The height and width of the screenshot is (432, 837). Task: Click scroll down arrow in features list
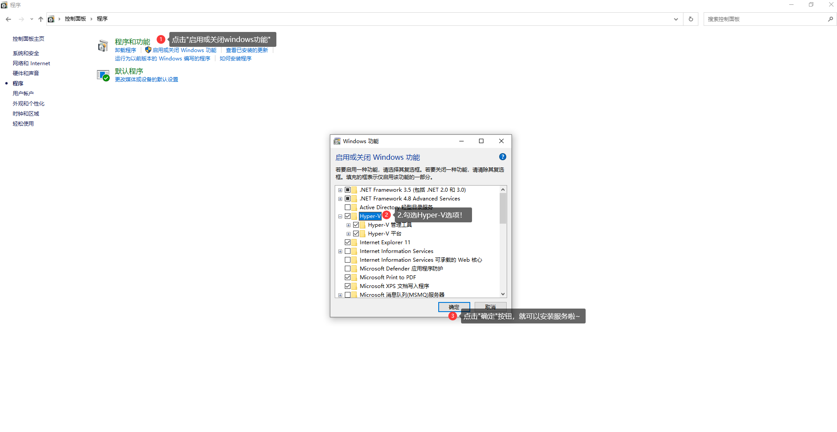[503, 294]
